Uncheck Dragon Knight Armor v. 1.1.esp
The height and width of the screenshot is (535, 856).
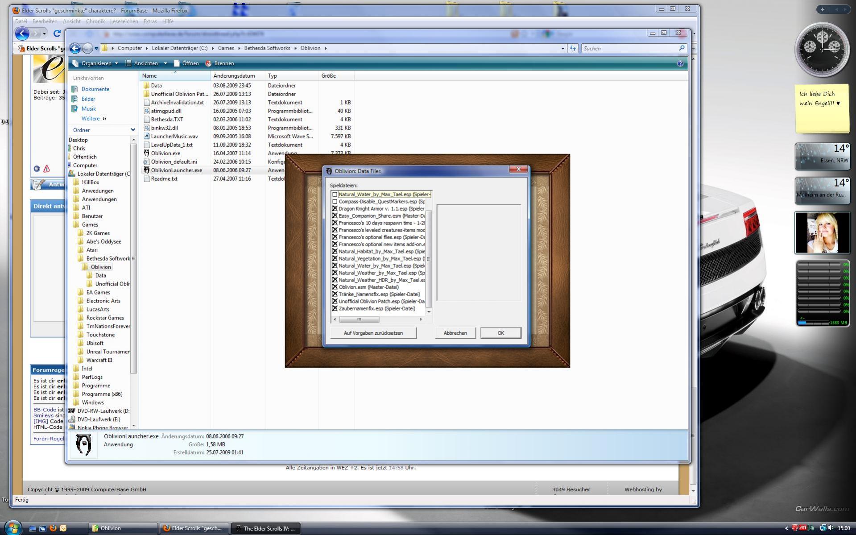[335, 209]
